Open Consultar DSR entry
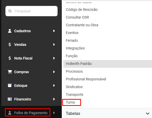 [x=77, y=17]
